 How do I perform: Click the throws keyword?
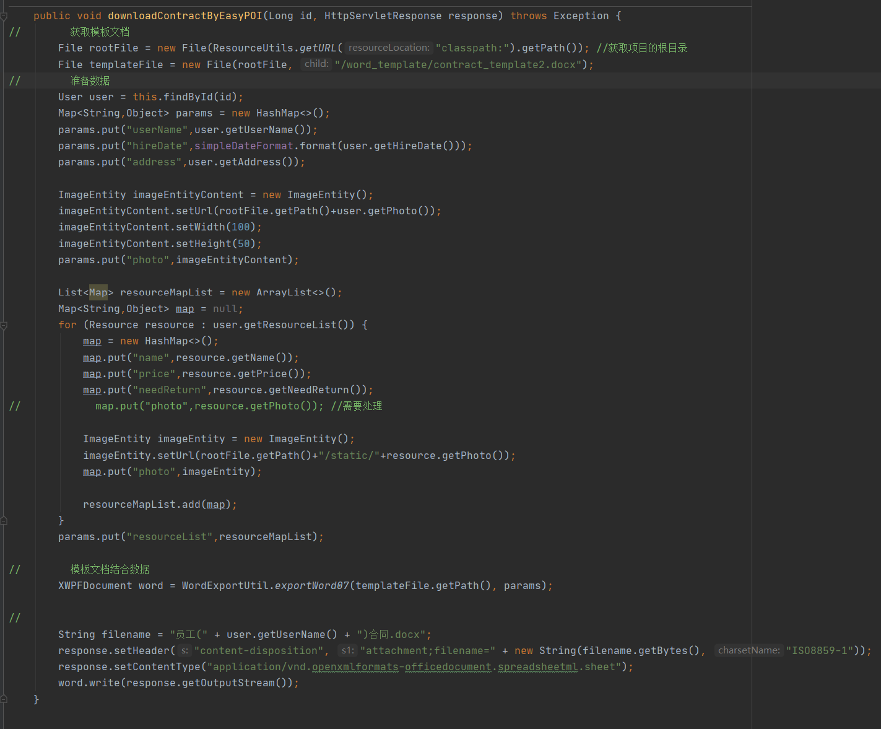pyautogui.click(x=529, y=16)
